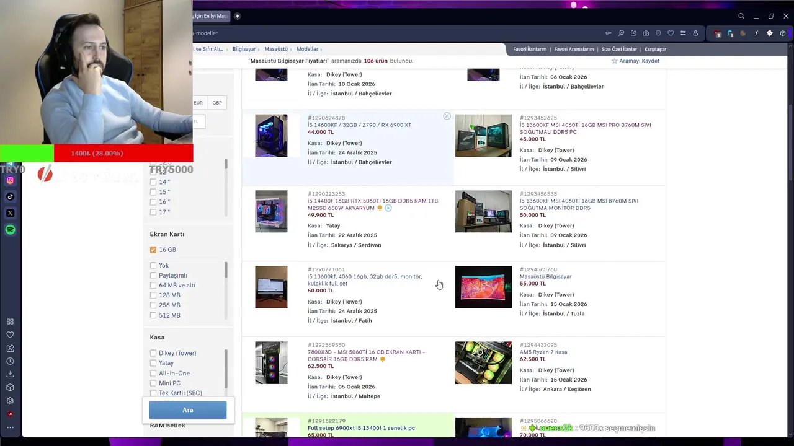The image size is (794, 446).
Task: Check the Yok graphics card option
Action: (153, 265)
